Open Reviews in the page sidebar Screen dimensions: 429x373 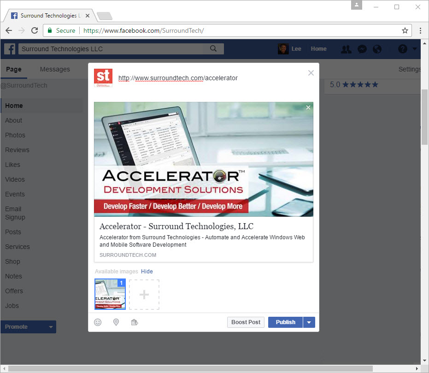[x=17, y=150]
